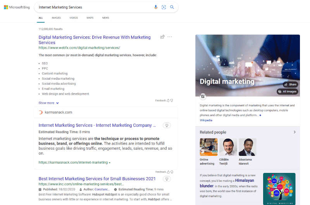The width and height of the screenshot is (310, 205).
Task: Open the Cătălin Teniță photo
Action: pyautogui.click(x=228, y=147)
